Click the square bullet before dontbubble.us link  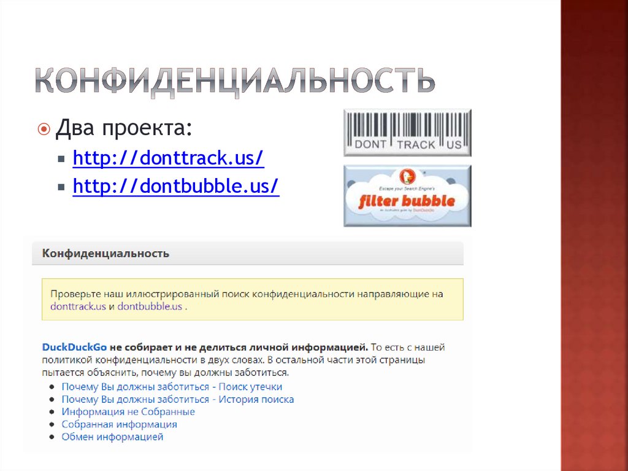tap(61, 187)
